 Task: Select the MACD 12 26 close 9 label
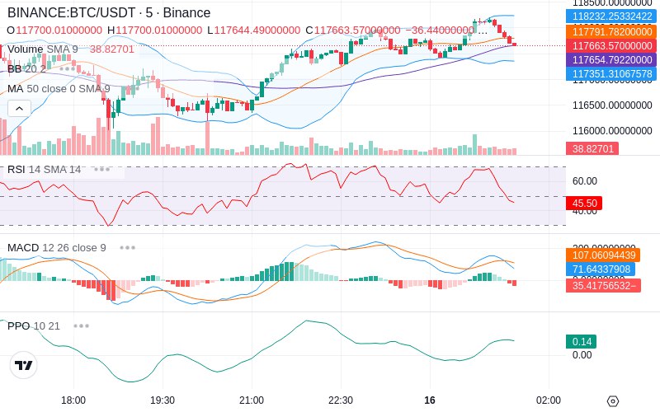click(x=57, y=248)
